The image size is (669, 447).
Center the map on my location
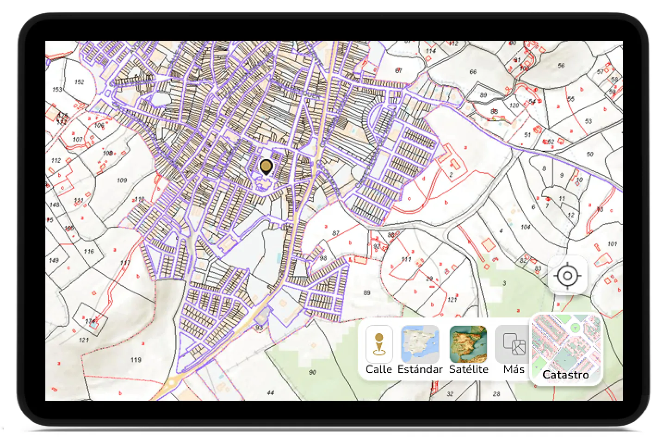click(567, 276)
